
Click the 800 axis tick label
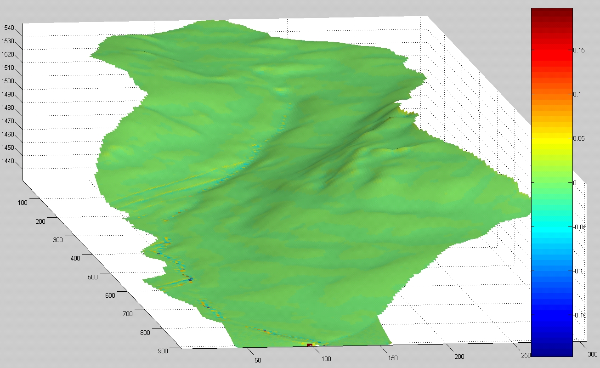pos(145,333)
